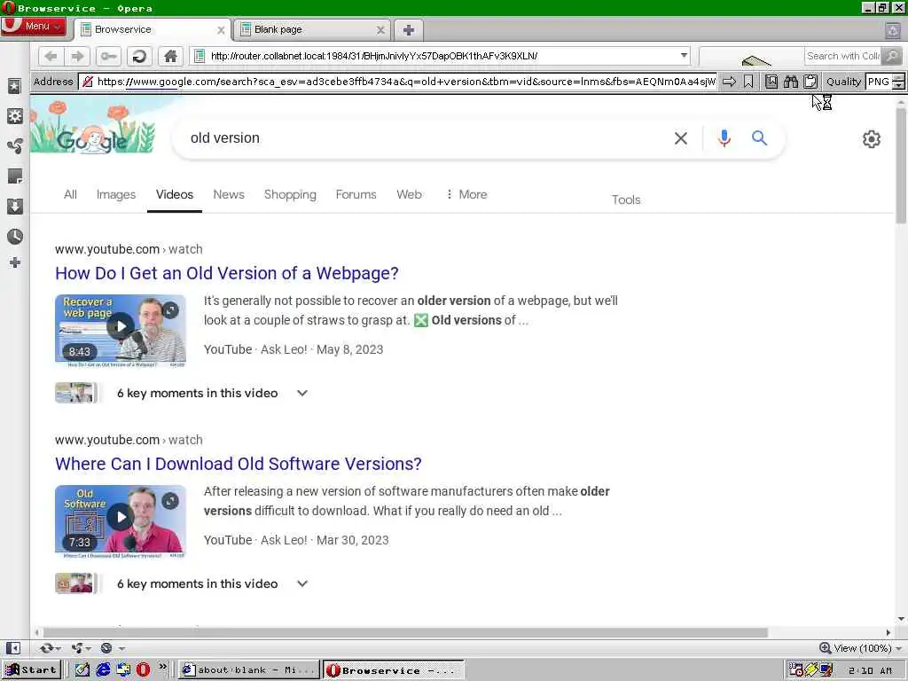
Task: Open the Notes panel in sidebar
Action: (14, 176)
